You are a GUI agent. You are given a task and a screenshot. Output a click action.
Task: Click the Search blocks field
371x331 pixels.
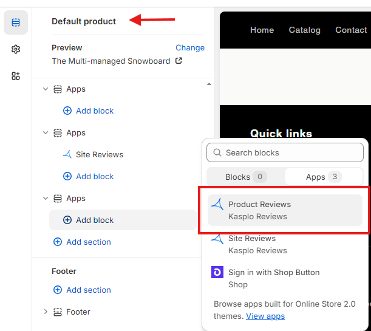tap(285, 152)
